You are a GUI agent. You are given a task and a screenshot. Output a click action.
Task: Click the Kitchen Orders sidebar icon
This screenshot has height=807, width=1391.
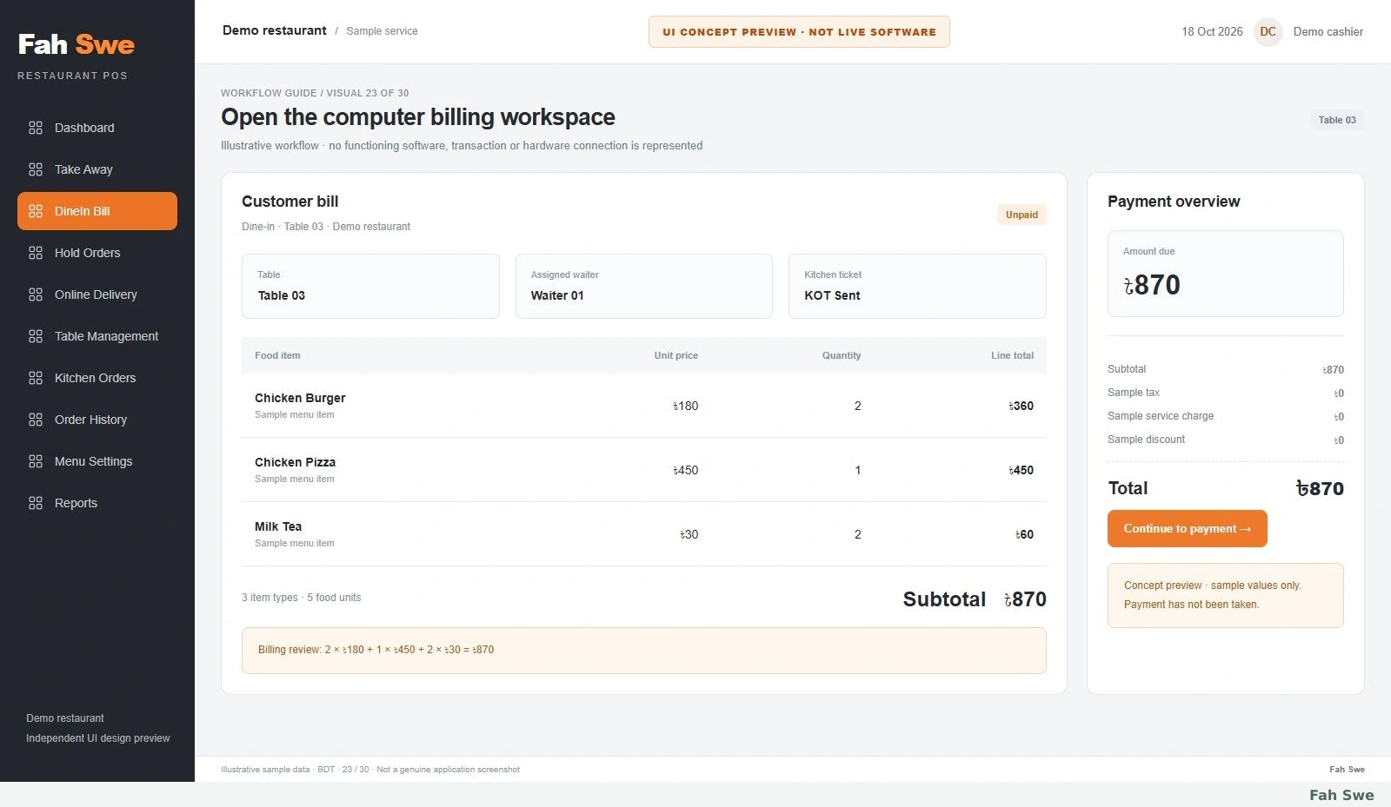tap(36, 378)
